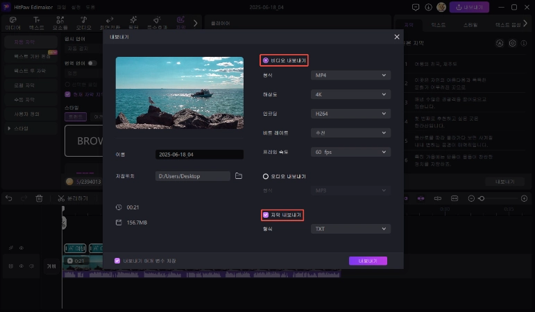The image size is (535, 312).
Task: Redo the action in timeline toolbar
Action: point(24,198)
